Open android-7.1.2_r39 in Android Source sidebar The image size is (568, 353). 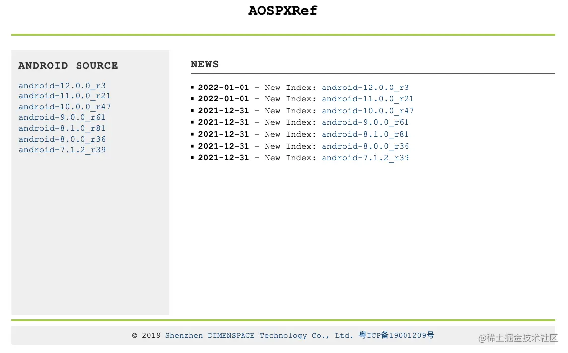point(62,150)
